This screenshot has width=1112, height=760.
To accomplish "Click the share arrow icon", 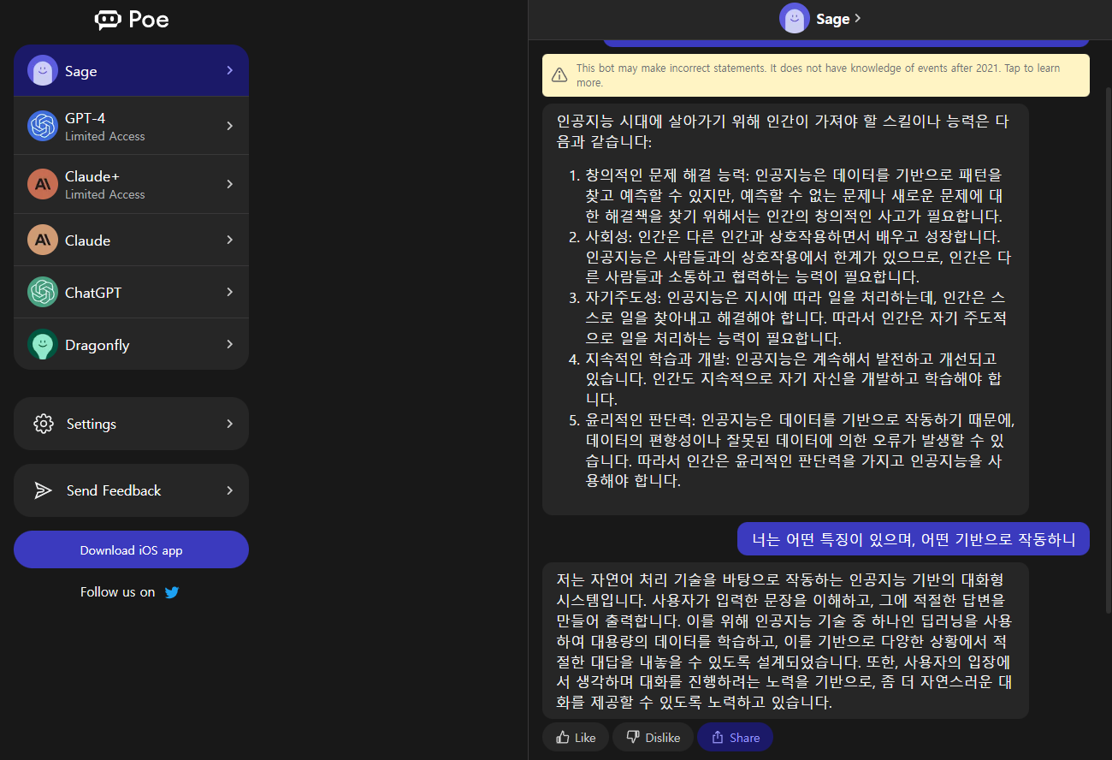I will pyautogui.click(x=718, y=737).
